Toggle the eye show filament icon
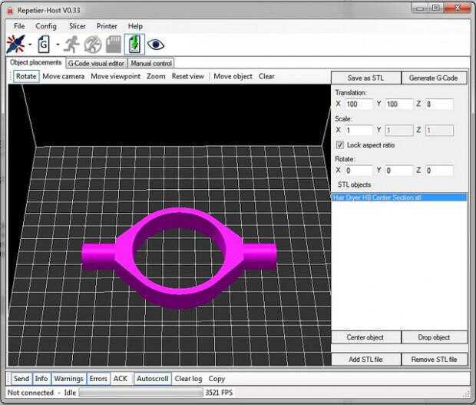The width and height of the screenshot is (476, 405). (x=156, y=45)
